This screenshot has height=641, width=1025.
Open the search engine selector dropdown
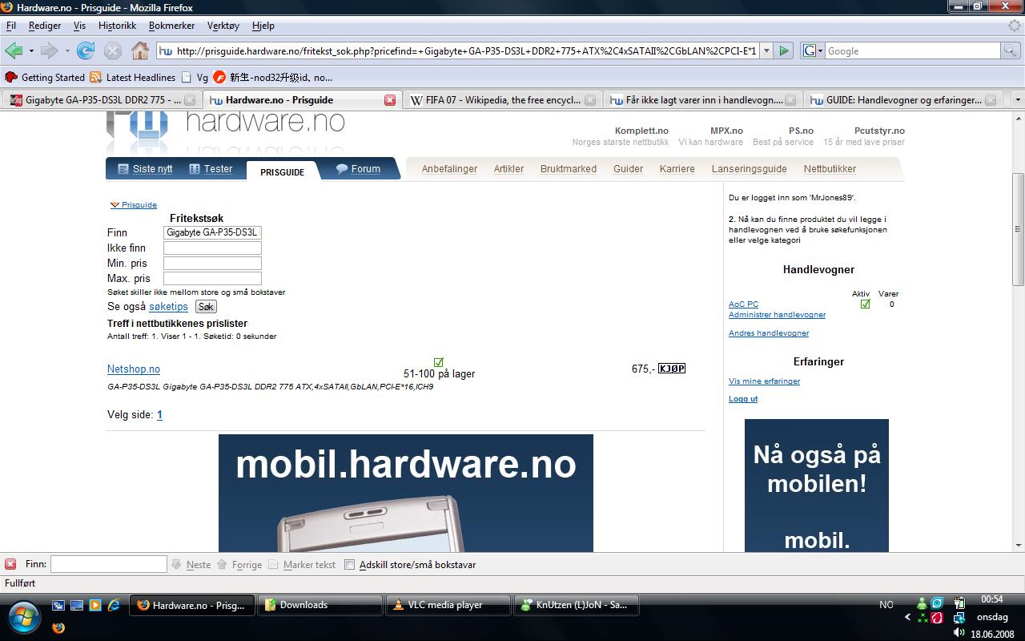coord(810,50)
